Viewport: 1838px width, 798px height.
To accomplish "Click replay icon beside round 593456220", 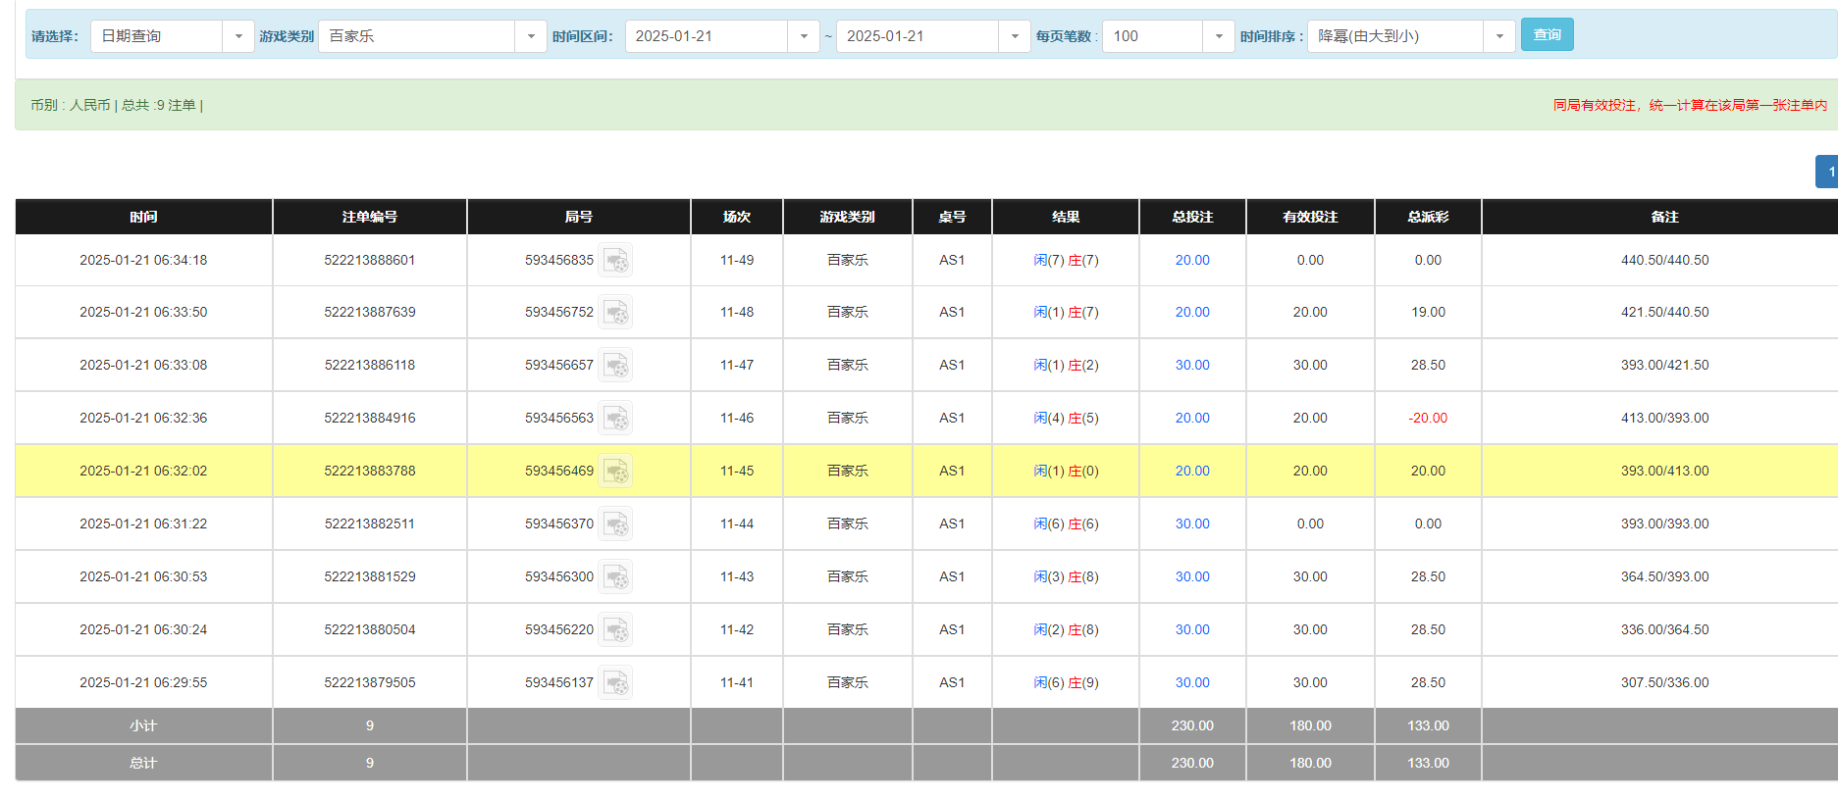I will tap(616, 630).
